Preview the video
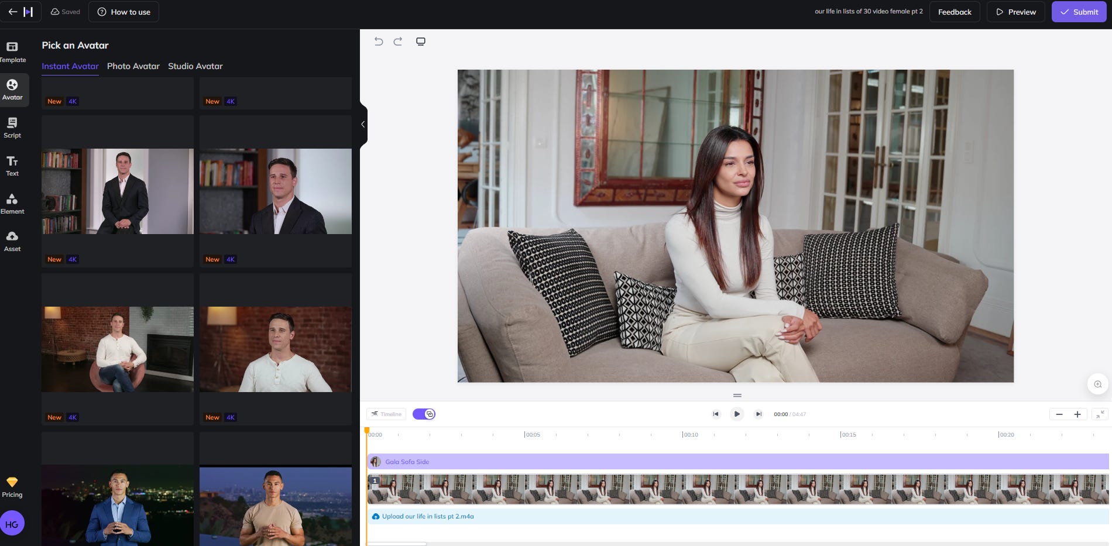 [x=1016, y=12]
